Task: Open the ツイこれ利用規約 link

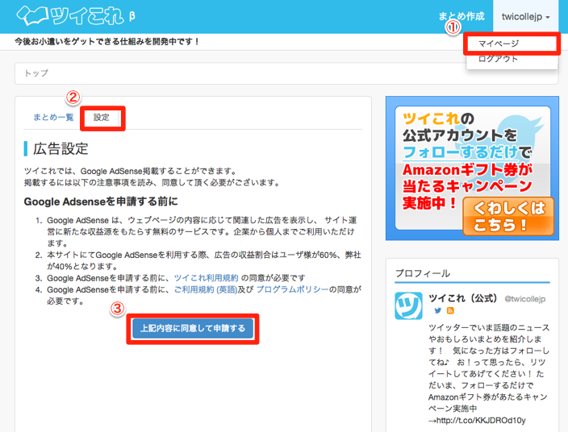Action: pyautogui.click(x=206, y=278)
